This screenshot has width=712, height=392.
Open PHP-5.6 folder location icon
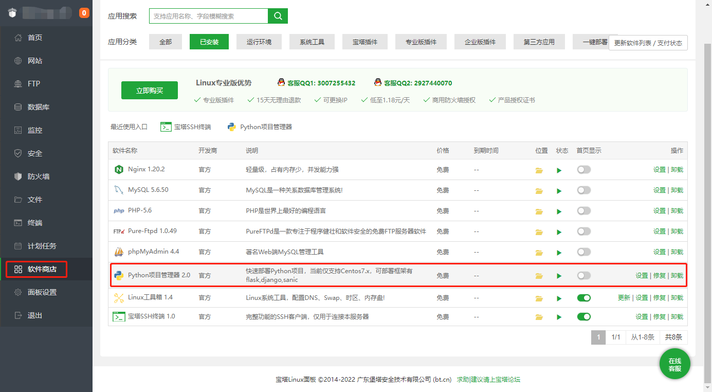click(539, 211)
